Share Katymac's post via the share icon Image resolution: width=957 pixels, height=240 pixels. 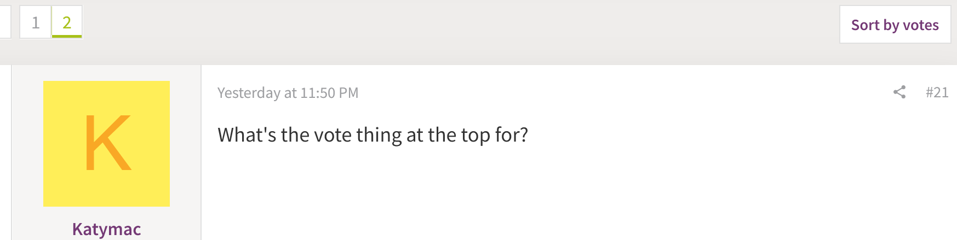(899, 92)
